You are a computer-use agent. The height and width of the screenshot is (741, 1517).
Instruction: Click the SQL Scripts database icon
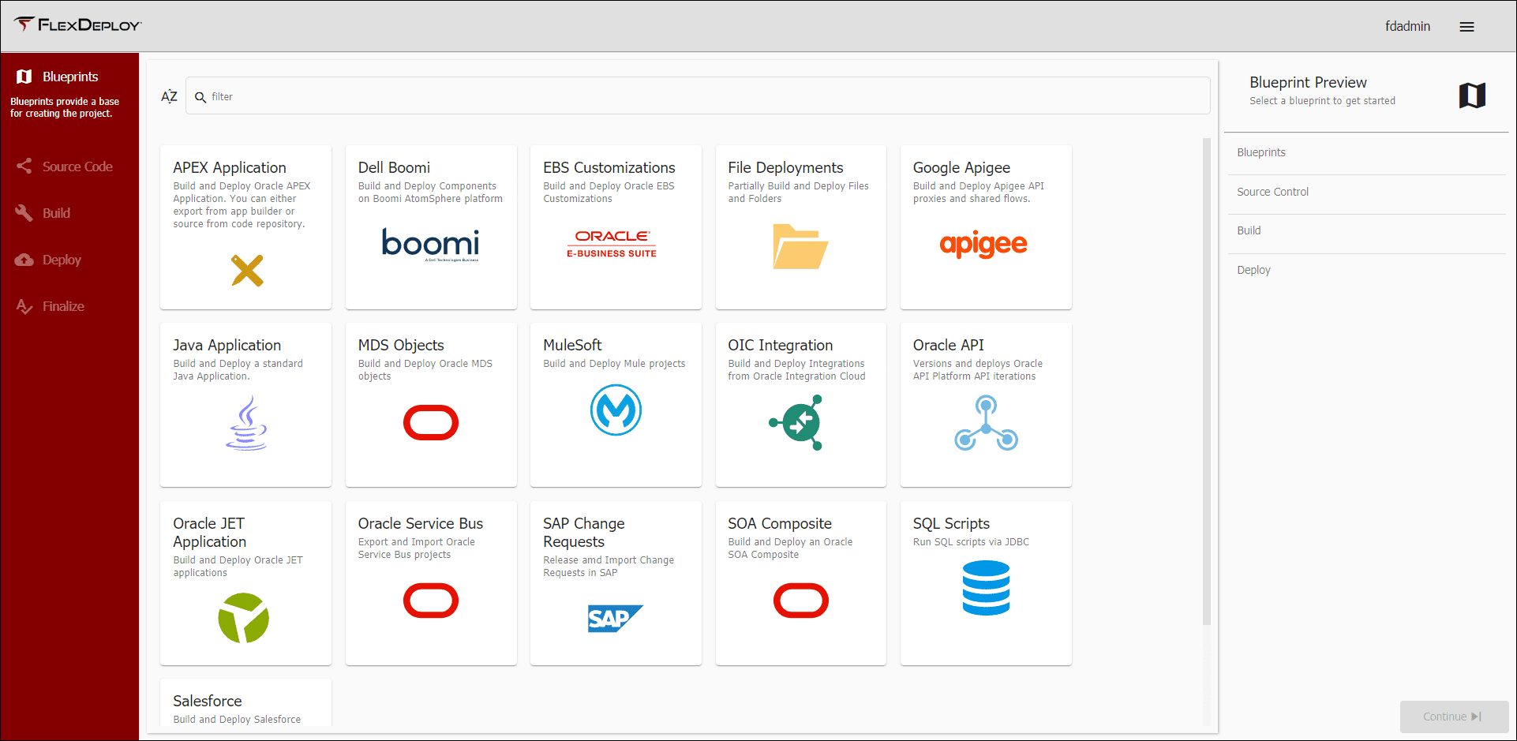point(986,588)
